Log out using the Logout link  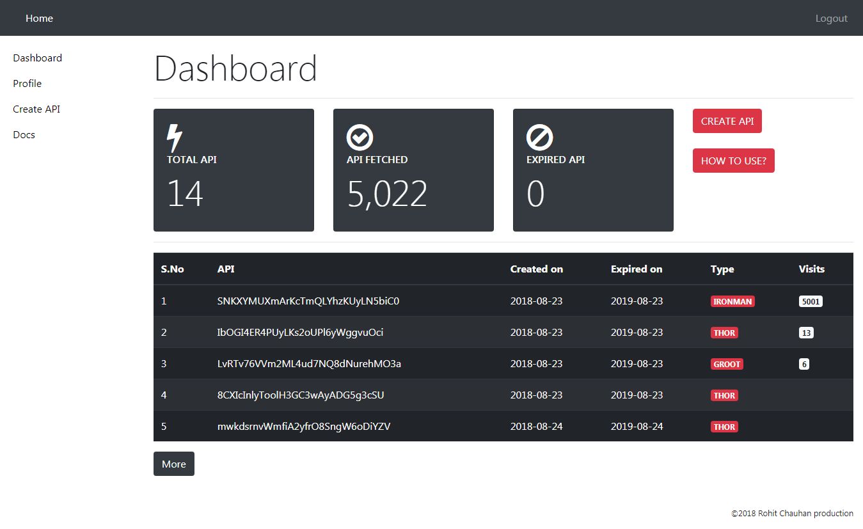(x=831, y=19)
